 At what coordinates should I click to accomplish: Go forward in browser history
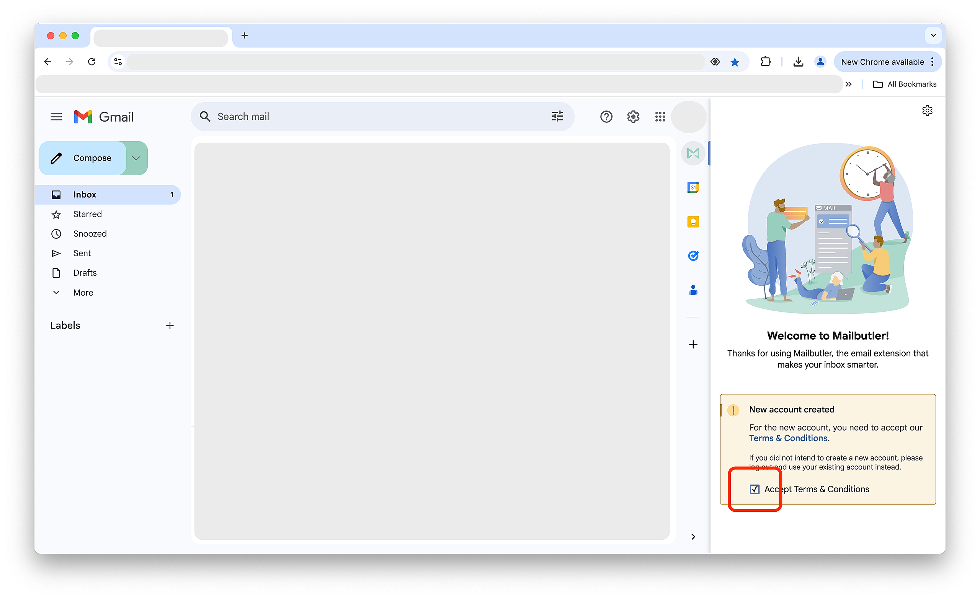pyautogui.click(x=70, y=62)
